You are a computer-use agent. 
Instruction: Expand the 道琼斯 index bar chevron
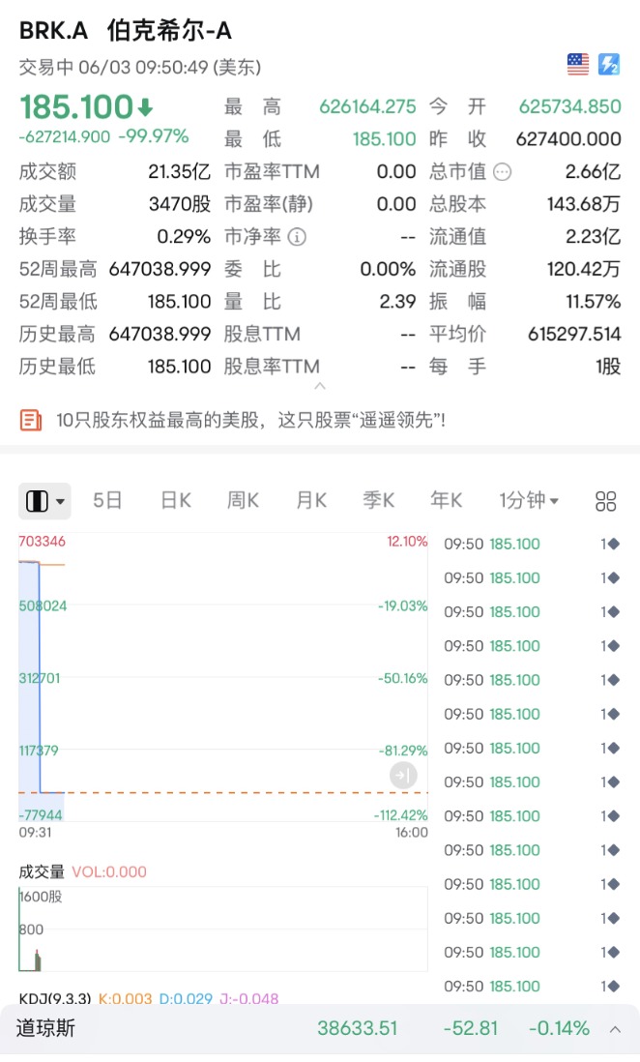[x=615, y=1029]
